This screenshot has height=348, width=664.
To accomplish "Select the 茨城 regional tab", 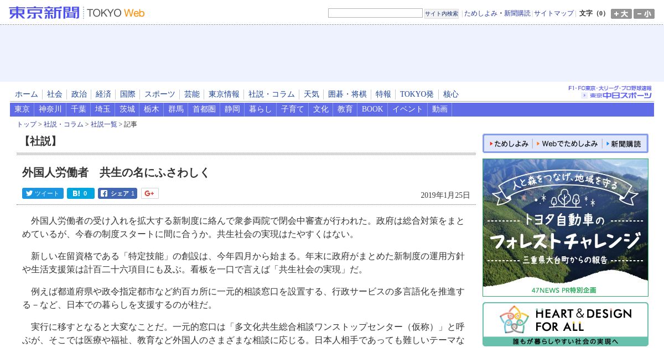I will (127, 109).
